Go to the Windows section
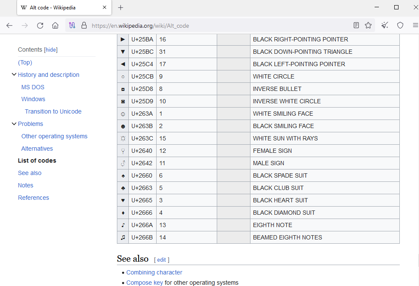Screen dimensions: 419x286 33,99
